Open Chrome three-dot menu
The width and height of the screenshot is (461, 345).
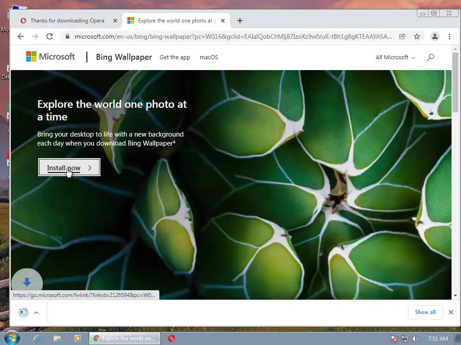[449, 36]
